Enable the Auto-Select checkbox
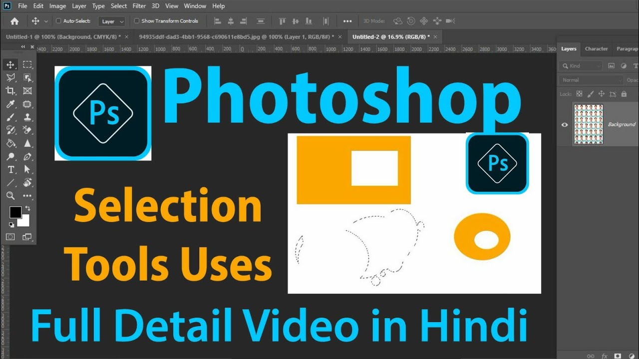Image resolution: width=639 pixels, height=359 pixels. [58, 21]
